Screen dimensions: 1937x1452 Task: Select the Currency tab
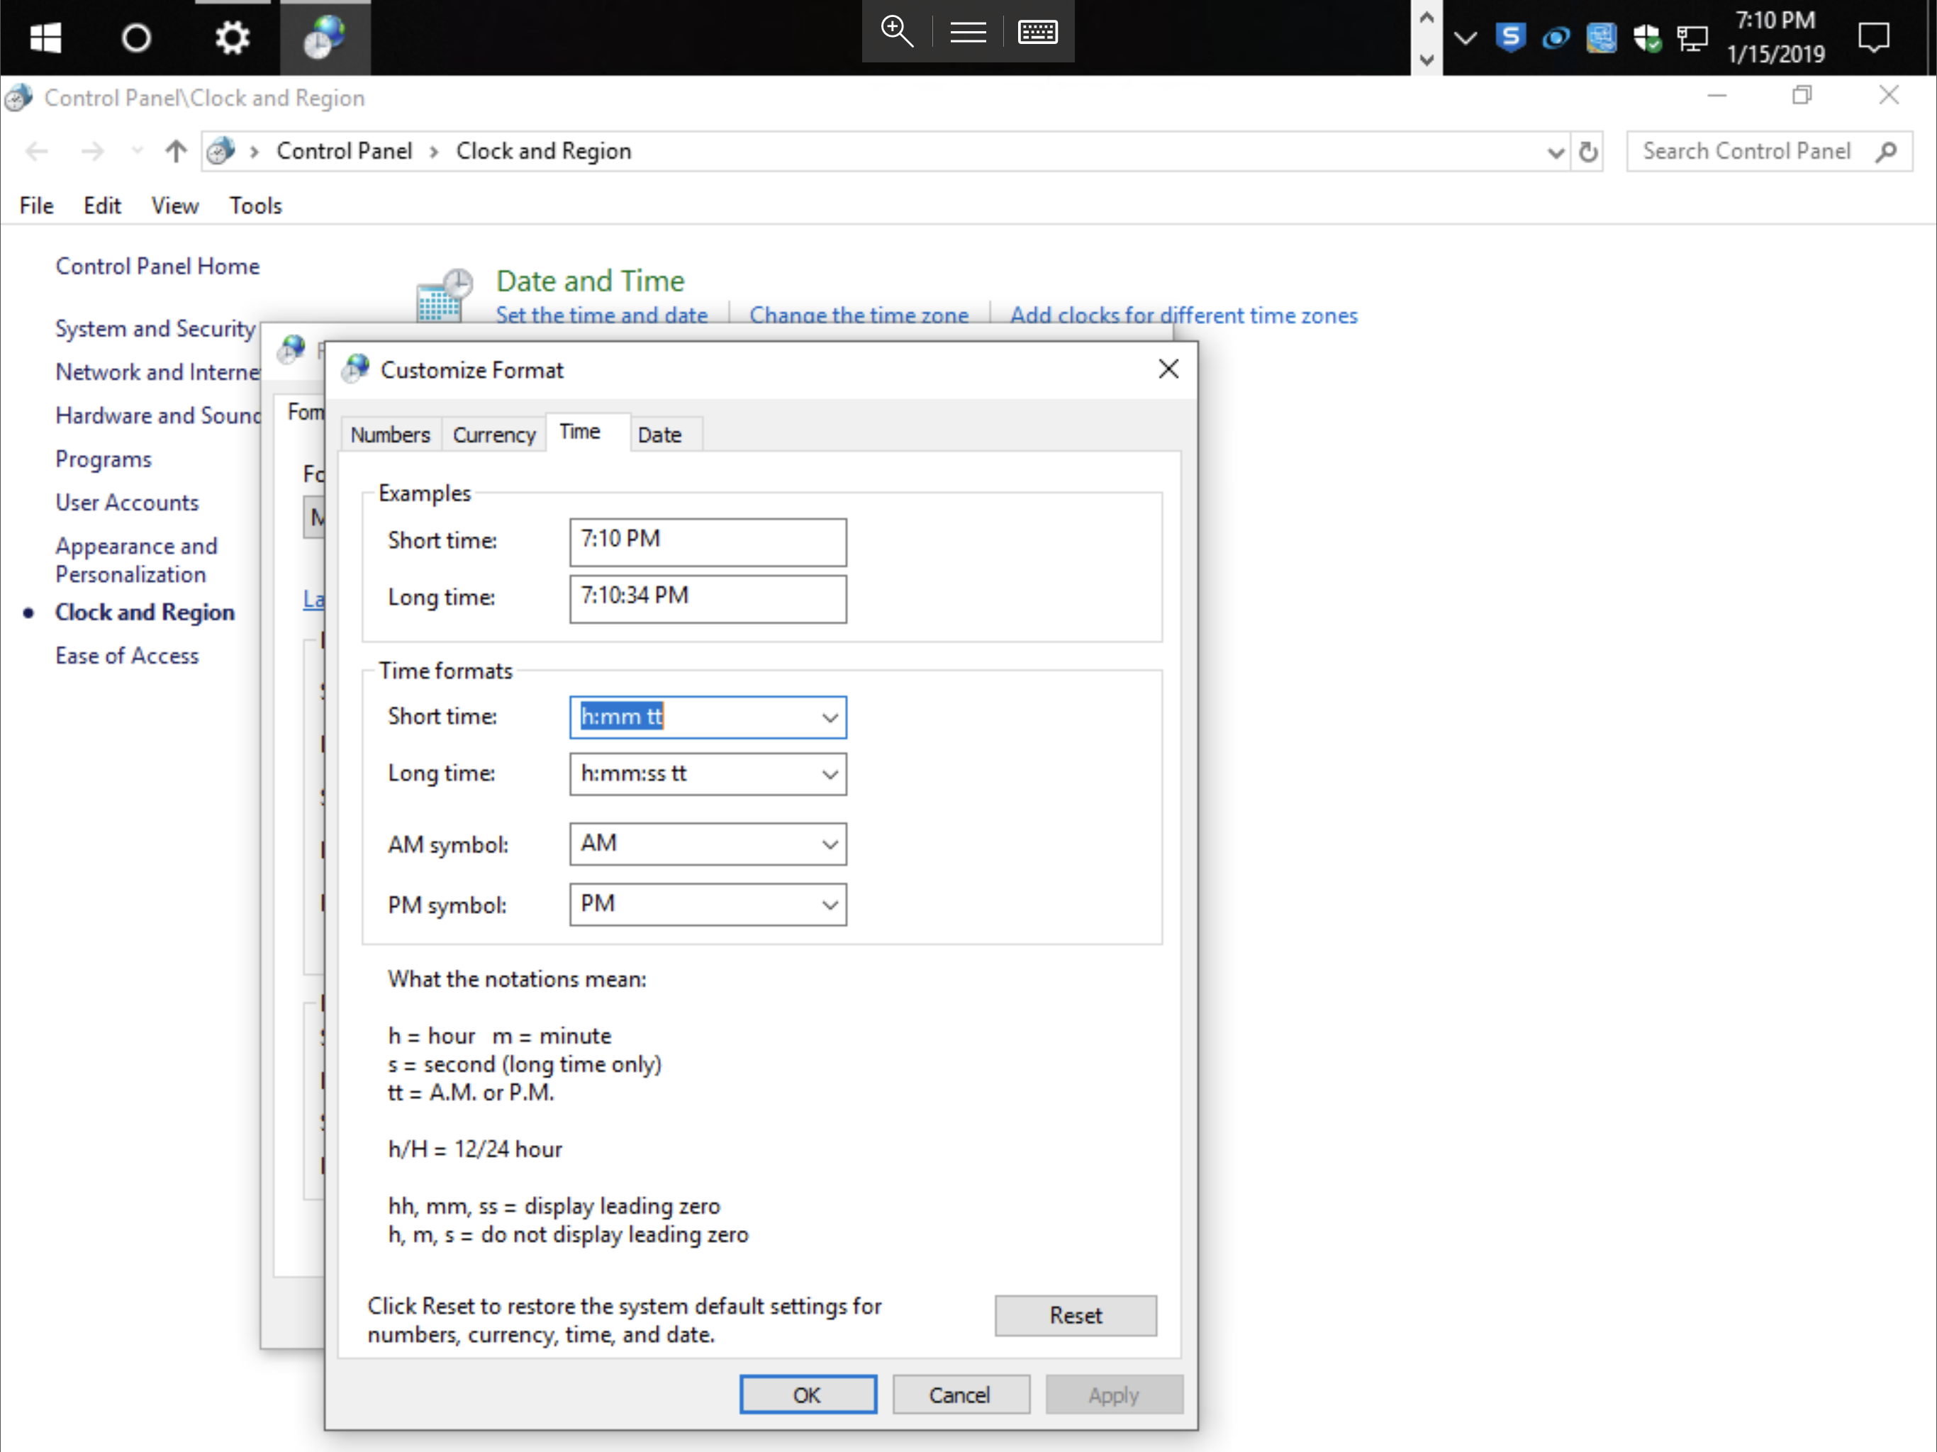493,435
